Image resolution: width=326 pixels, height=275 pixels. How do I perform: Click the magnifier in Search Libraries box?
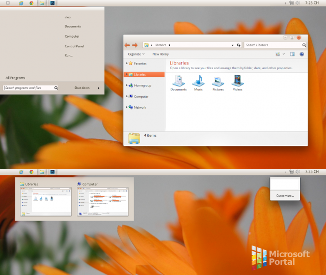tap(304, 45)
